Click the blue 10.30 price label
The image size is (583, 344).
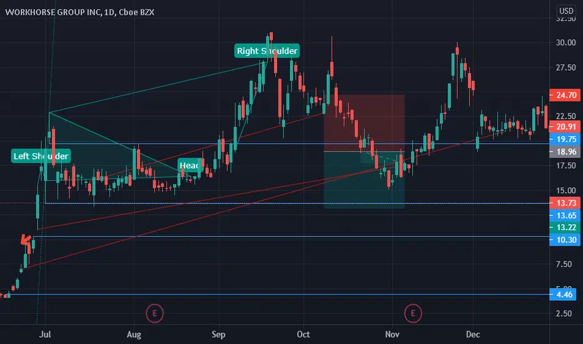[564, 240]
